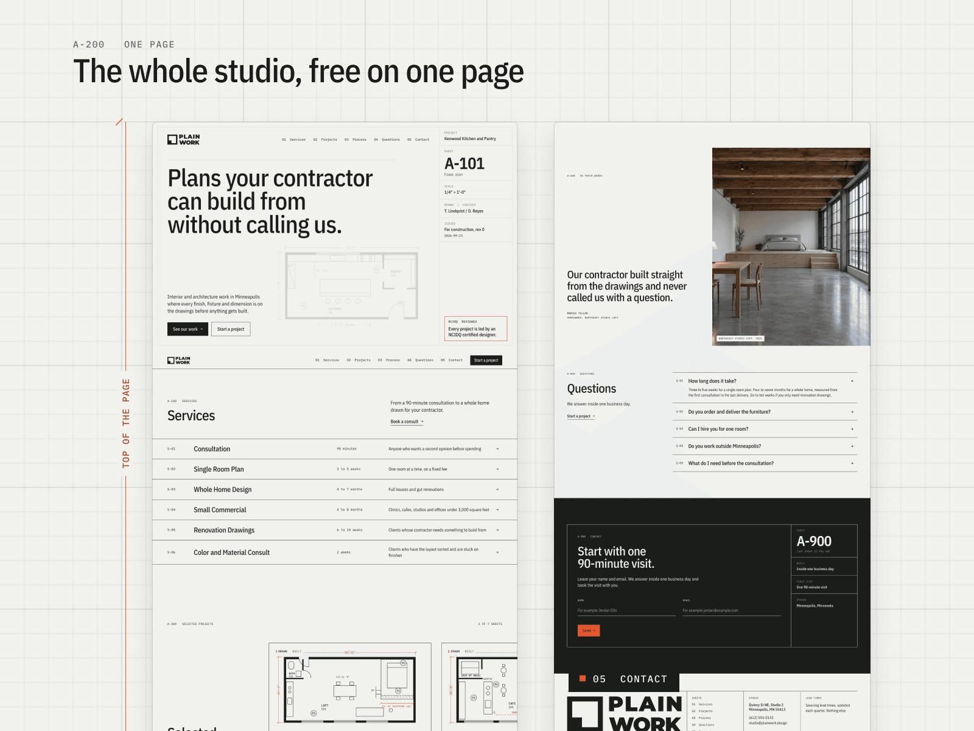Click the arrow on the Renovation Drawings row
Screen dimensions: 974x731
[497, 530]
